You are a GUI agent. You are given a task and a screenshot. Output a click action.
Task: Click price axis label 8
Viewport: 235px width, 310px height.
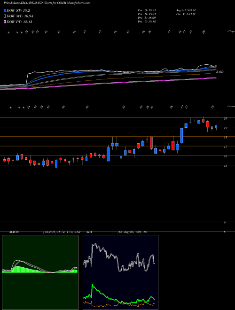[225, 232]
